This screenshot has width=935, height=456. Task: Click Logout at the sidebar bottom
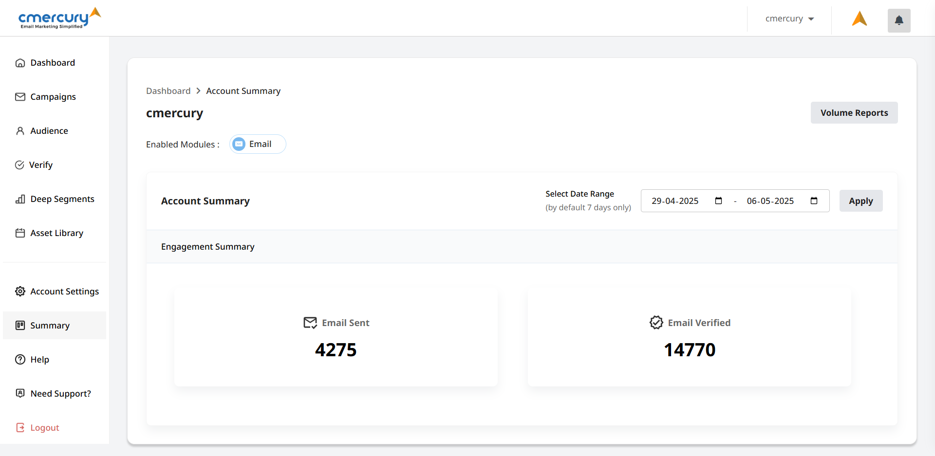pos(44,427)
